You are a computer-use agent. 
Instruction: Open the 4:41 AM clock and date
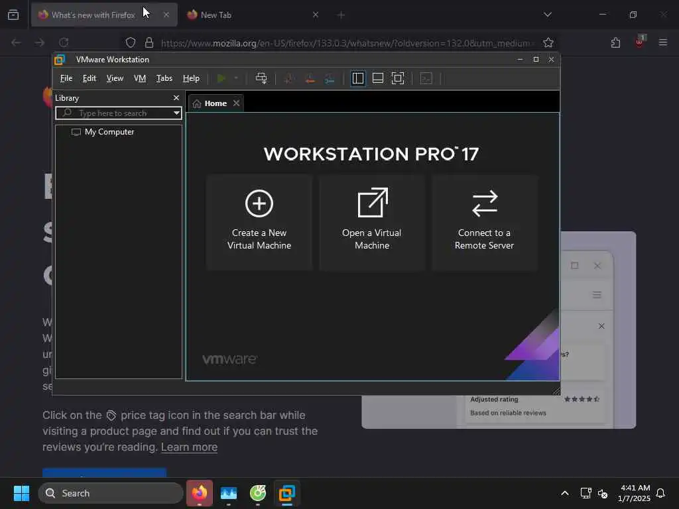[x=634, y=493]
